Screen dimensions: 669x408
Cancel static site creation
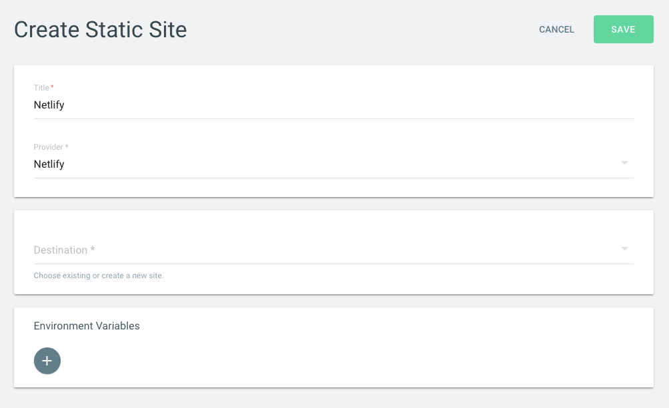pos(556,29)
